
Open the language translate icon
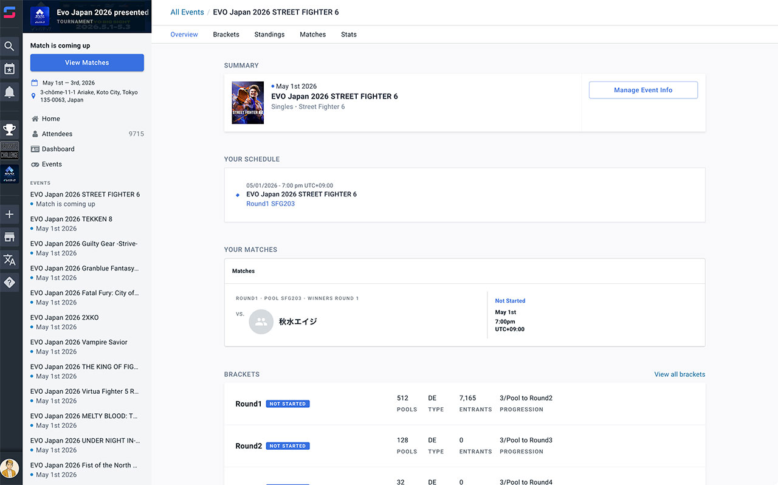pyautogui.click(x=10, y=260)
